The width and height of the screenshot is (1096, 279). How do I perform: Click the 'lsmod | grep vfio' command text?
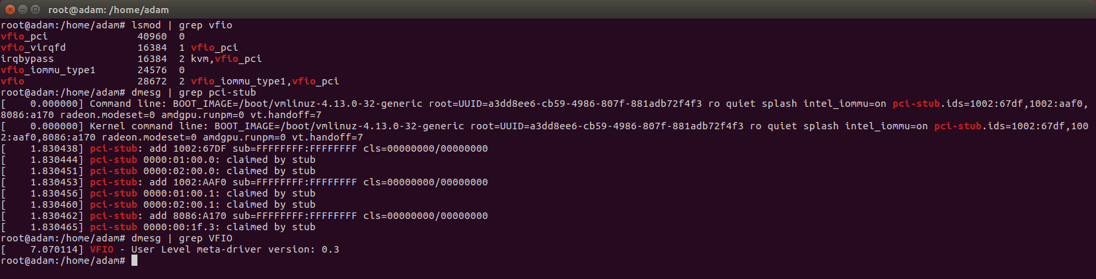click(x=182, y=25)
